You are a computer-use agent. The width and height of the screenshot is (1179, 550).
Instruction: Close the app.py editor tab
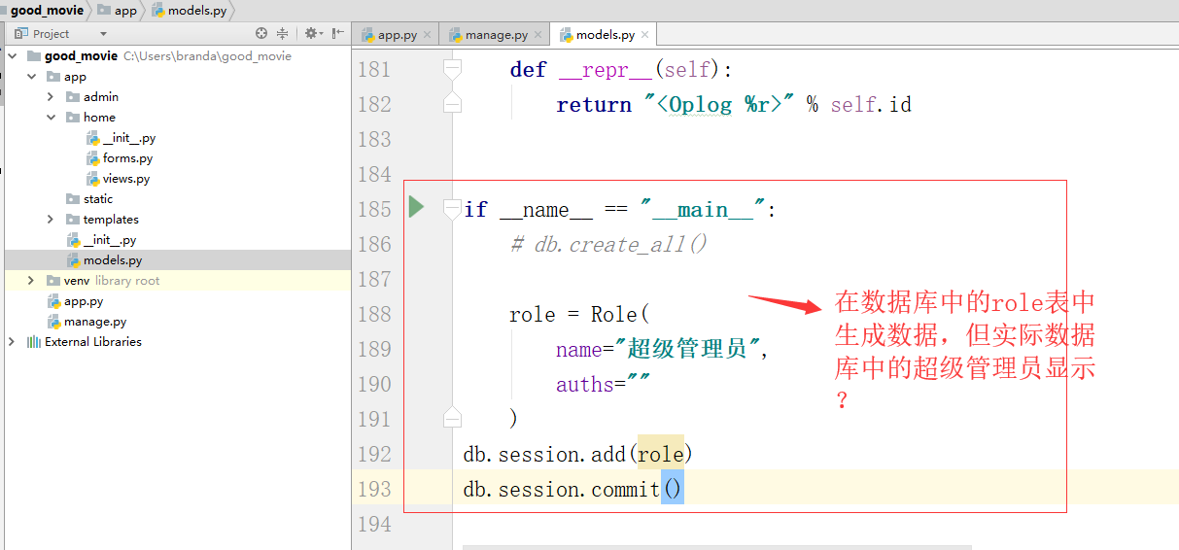click(x=428, y=35)
